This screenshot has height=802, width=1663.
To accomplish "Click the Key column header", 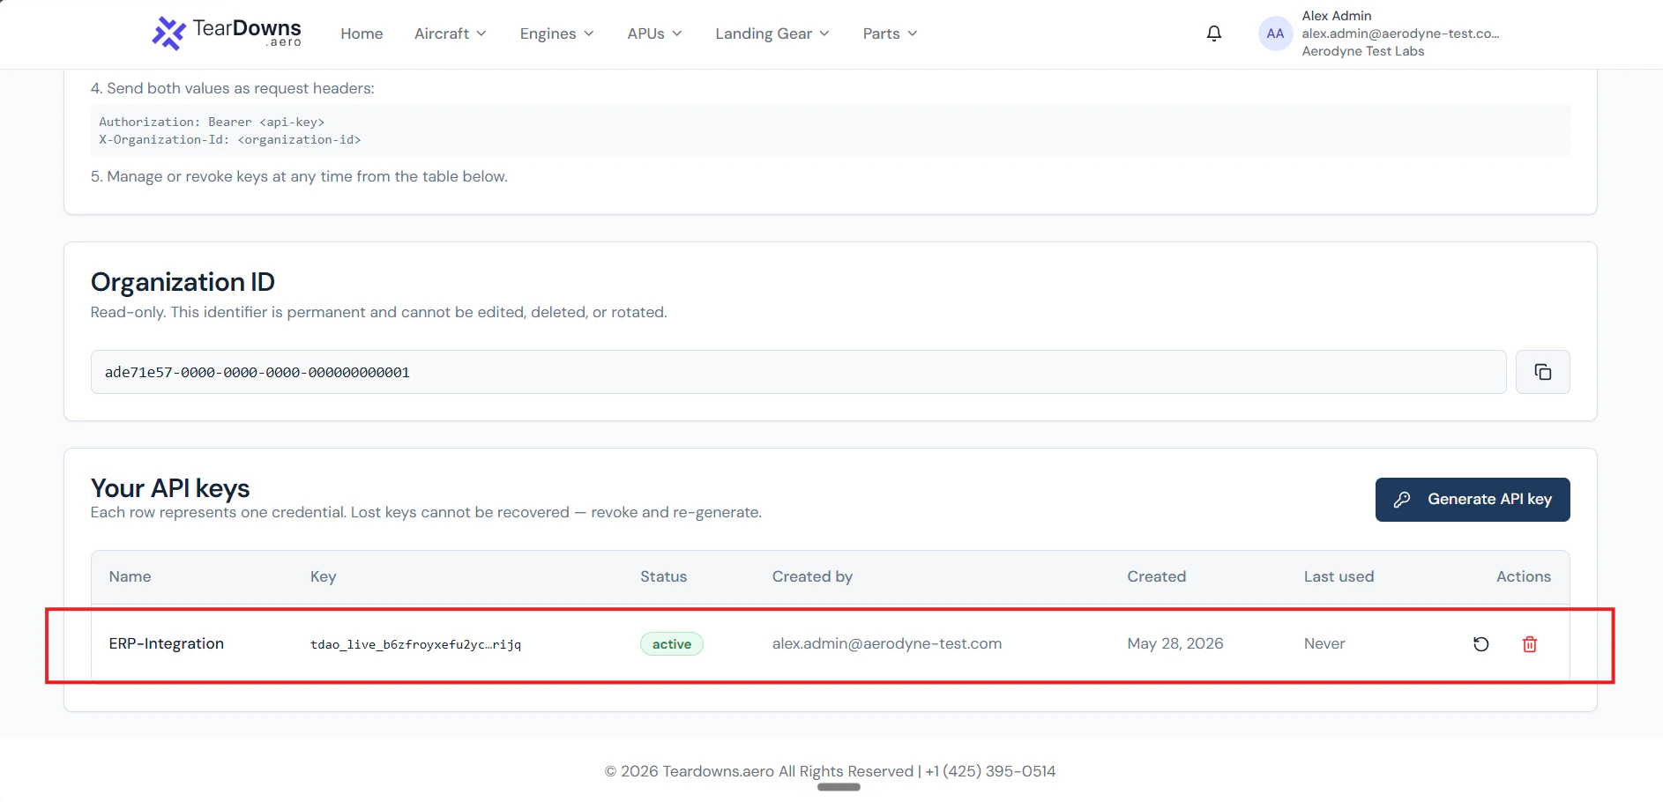I will [x=323, y=576].
